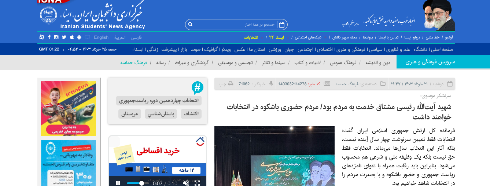The width and height of the screenshot is (490, 186).
Task: Open ایسنا ۲۴ link
Action: tap(276, 37)
